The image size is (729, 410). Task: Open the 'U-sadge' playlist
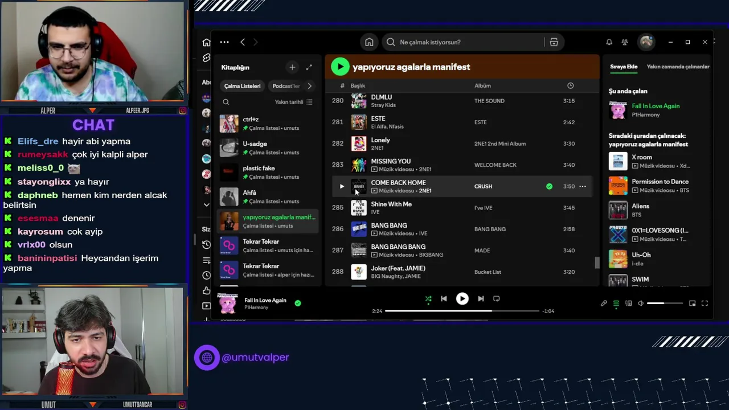point(267,148)
